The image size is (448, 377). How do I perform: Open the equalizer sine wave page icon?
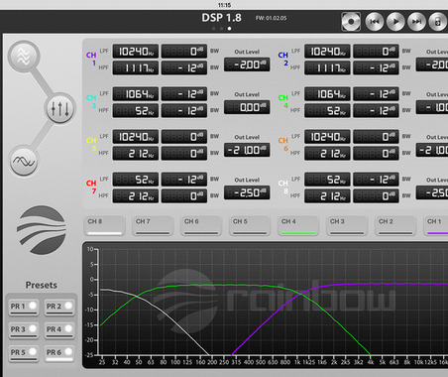[24, 161]
